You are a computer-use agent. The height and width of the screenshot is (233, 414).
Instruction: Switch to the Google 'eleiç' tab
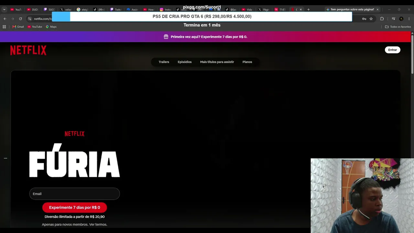(x=82, y=9)
